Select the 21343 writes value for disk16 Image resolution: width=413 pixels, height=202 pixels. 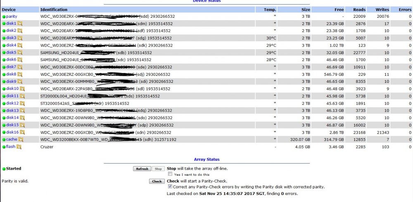point(383,132)
